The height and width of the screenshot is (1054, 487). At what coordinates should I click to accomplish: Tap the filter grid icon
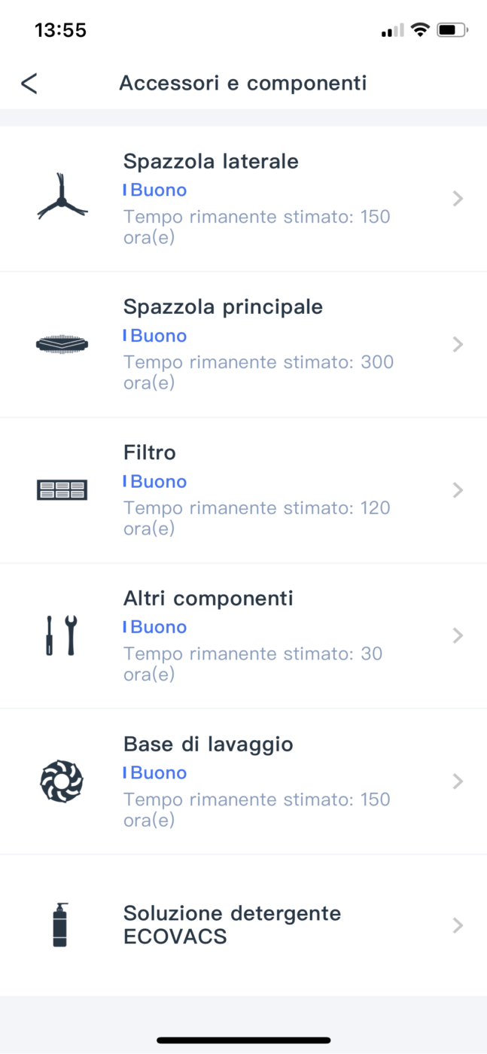[62, 490]
